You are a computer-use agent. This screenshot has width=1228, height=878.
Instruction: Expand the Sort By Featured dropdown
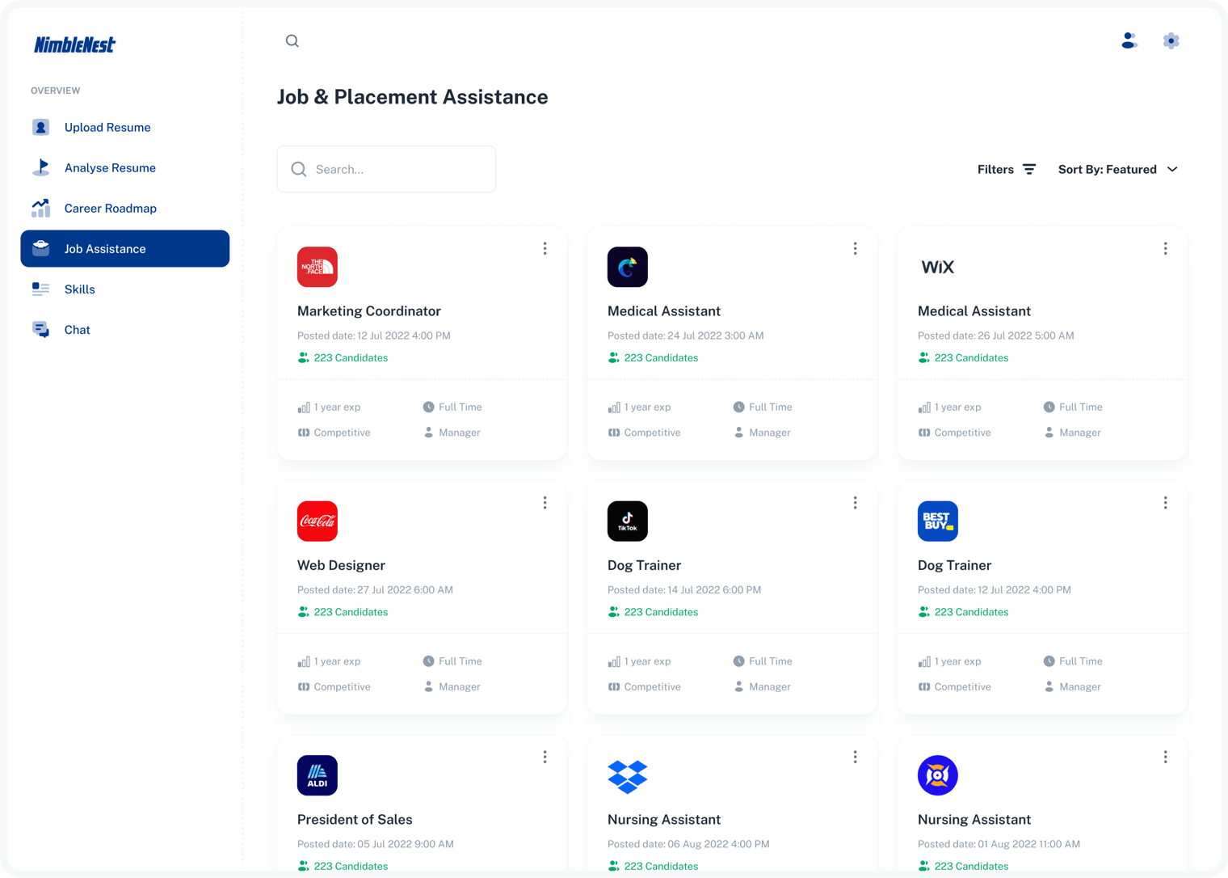(x=1118, y=169)
